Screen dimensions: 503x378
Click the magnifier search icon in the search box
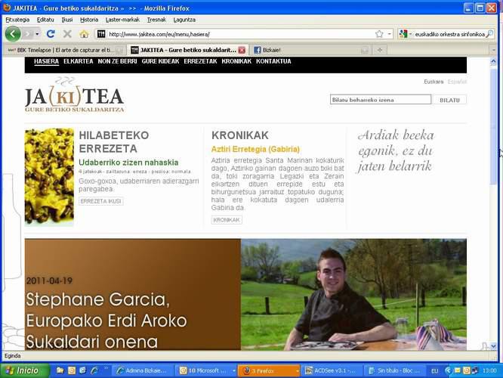[x=489, y=34]
